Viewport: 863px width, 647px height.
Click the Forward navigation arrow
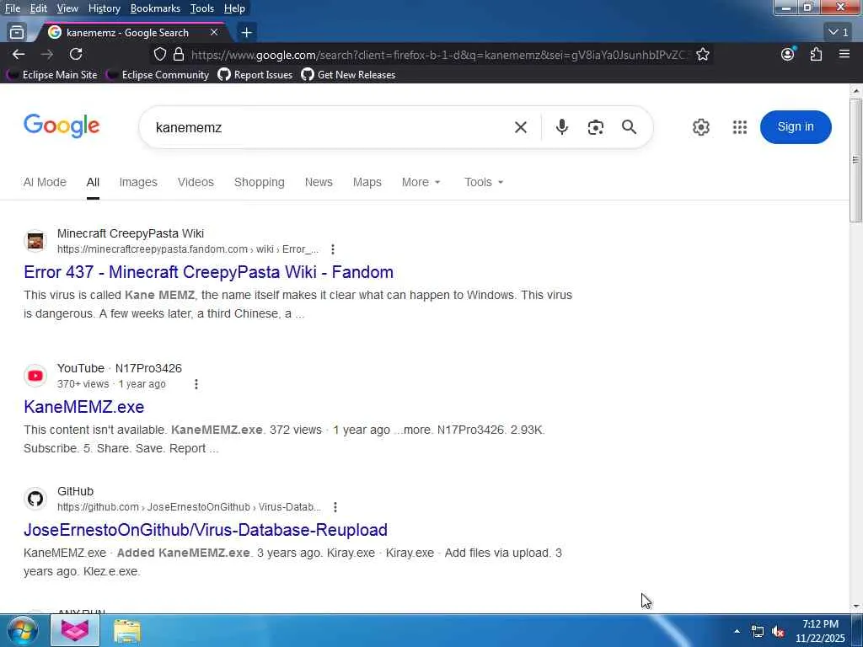tap(47, 54)
